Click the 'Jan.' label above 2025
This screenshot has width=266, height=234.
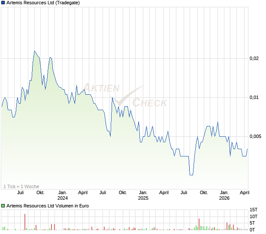(x=143, y=193)
